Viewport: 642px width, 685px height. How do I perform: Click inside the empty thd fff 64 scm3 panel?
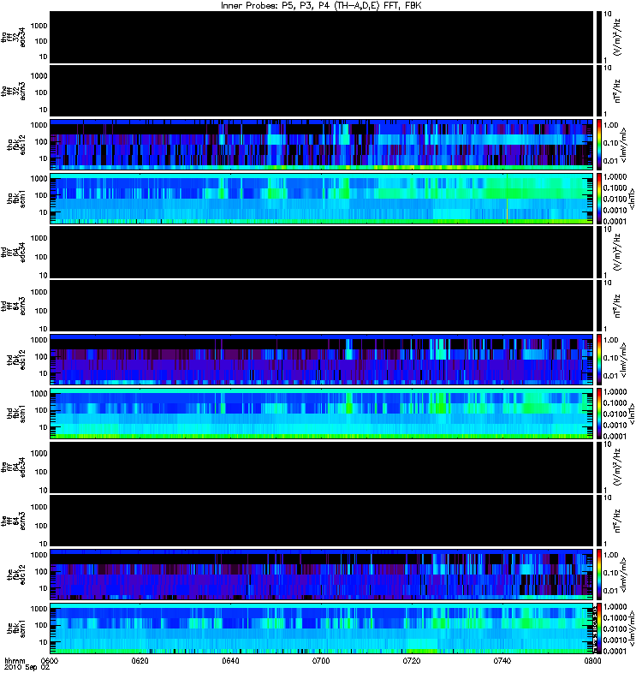point(321,306)
